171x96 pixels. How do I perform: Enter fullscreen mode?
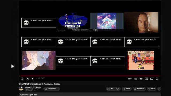click(157, 79)
